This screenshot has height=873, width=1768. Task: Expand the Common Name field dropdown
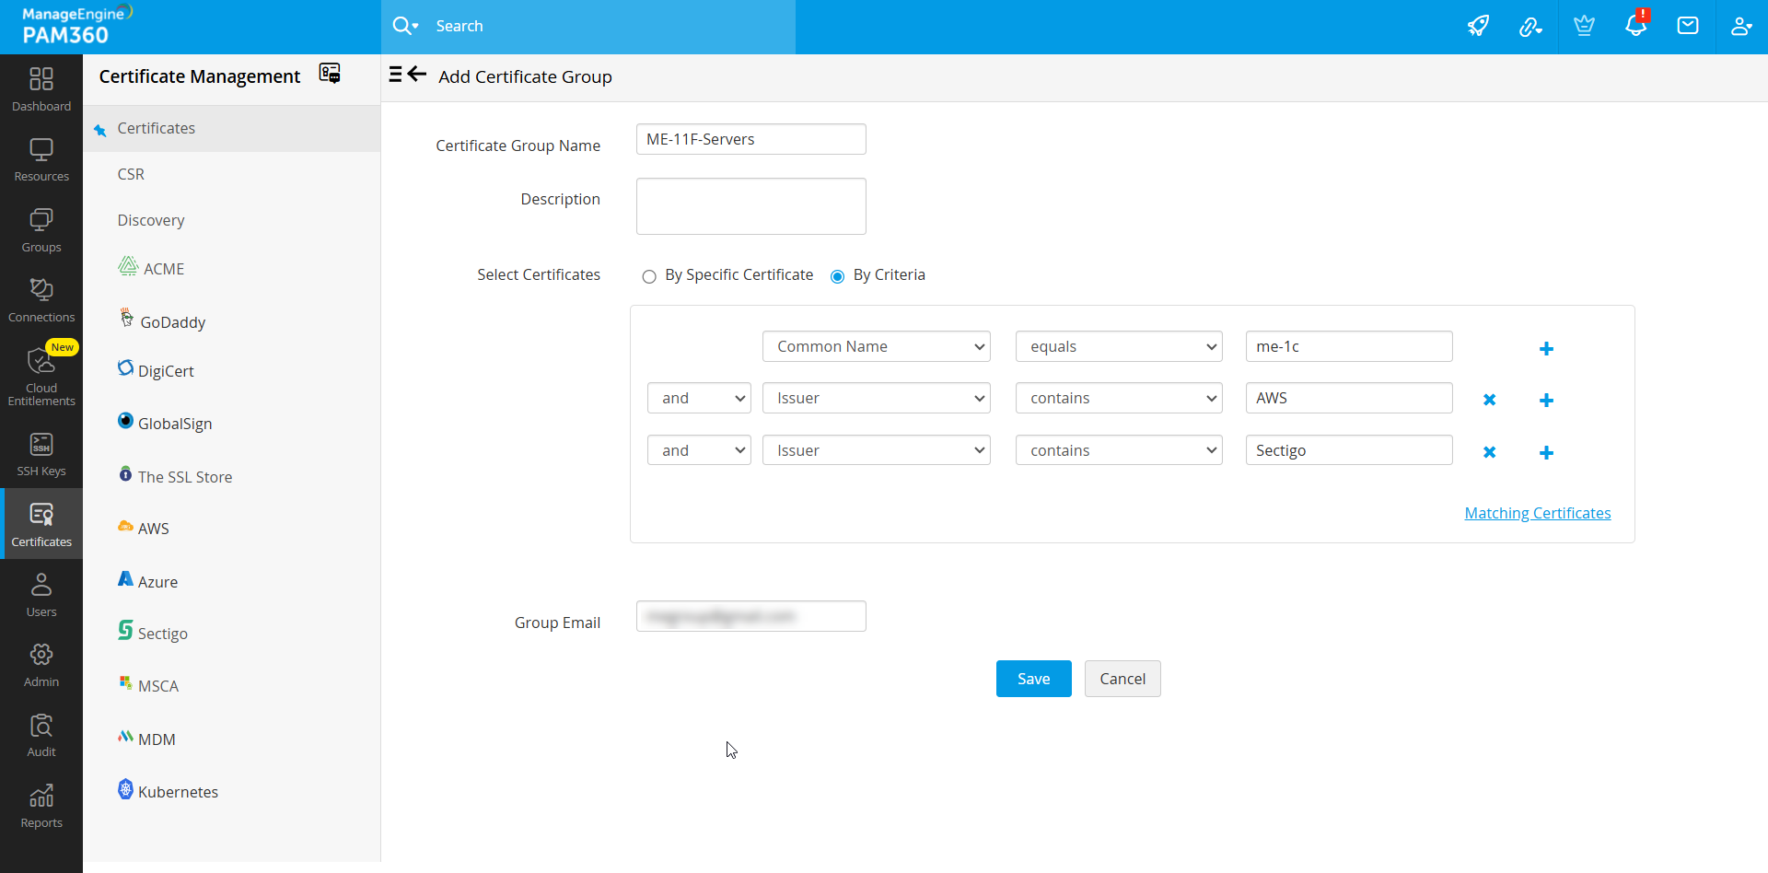coord(876,346)
